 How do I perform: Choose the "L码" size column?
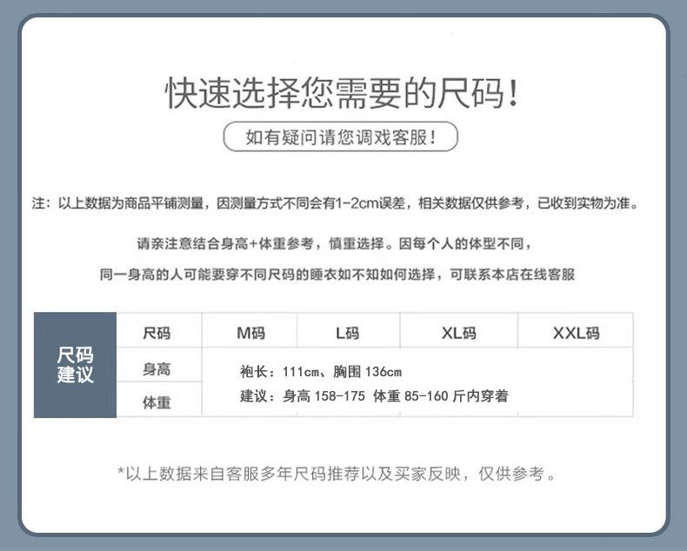coord(347,333)
